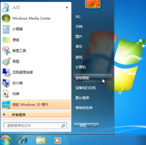Open Help and Support (帮助和支持)
Screen dimensions: 146x145
tap(84, 108)
